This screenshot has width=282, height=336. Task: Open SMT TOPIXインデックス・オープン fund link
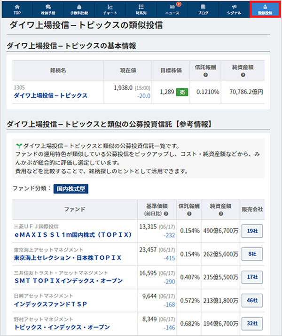click(x=69, y=281)
